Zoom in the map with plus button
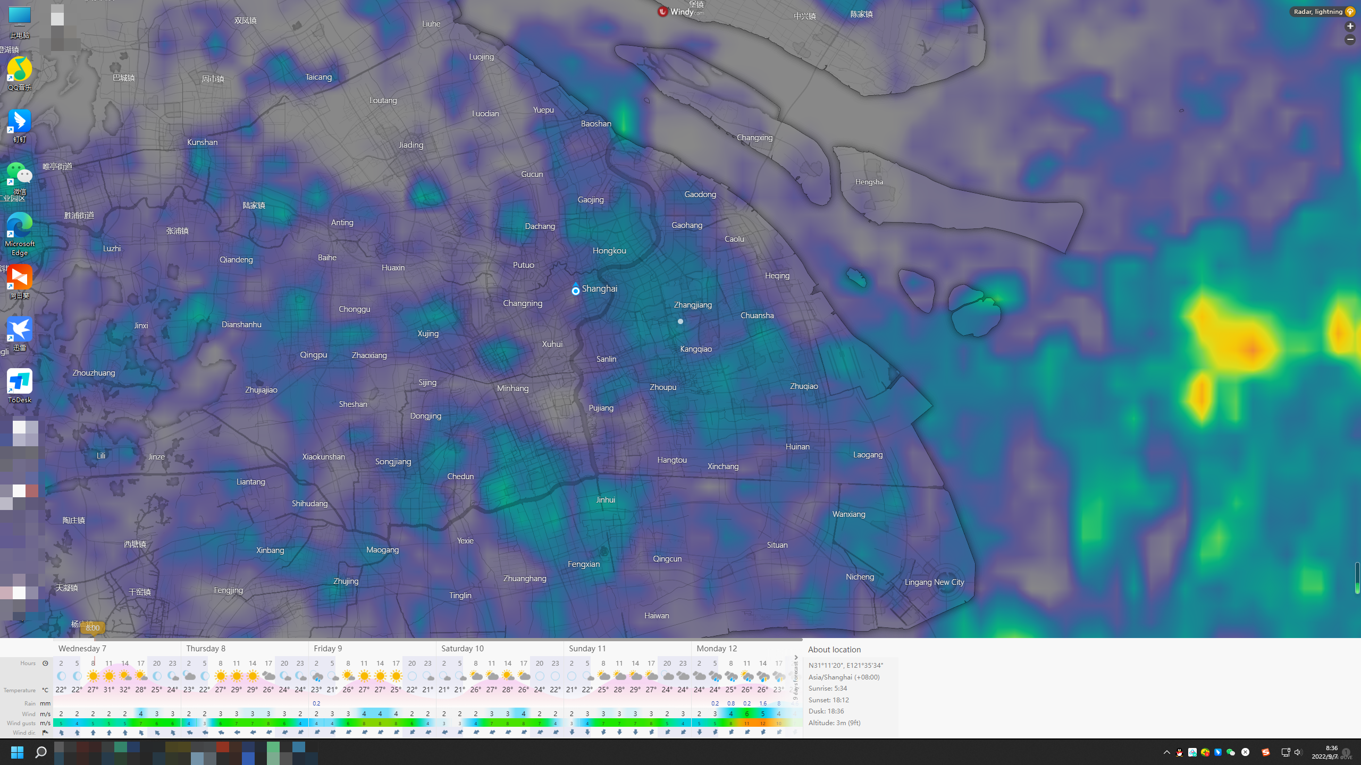 coord(1350,26)
